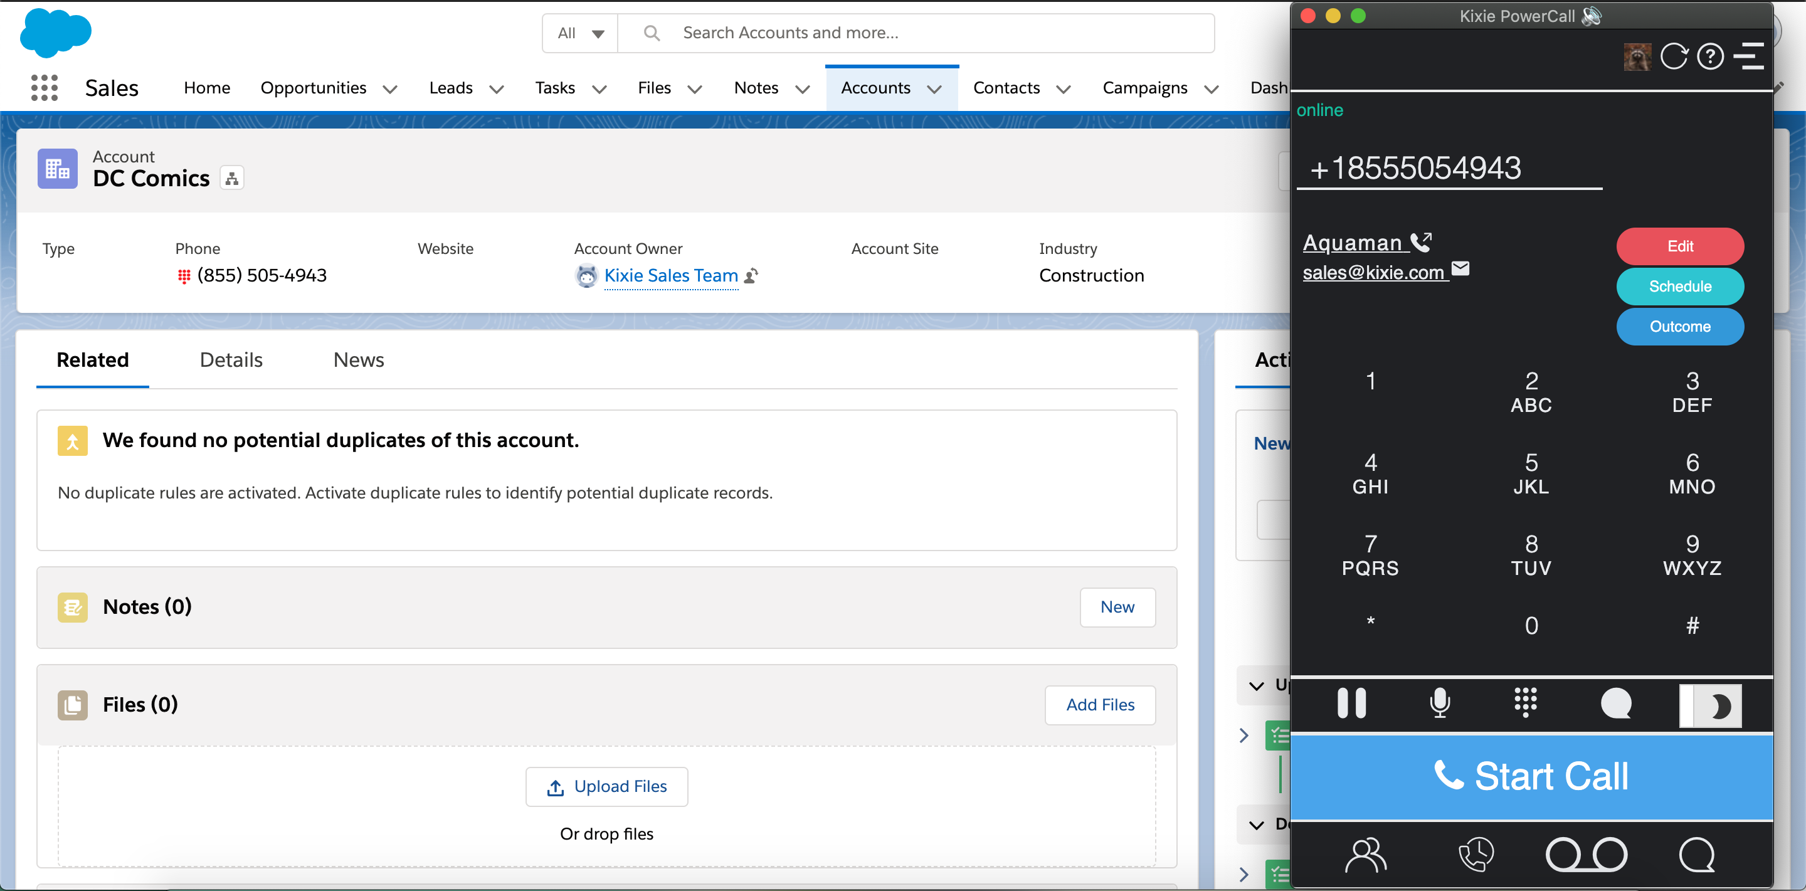Viewport: 1806px width, 891px height.
Task: Click the New button in Notes
Action: point(1117,607)
